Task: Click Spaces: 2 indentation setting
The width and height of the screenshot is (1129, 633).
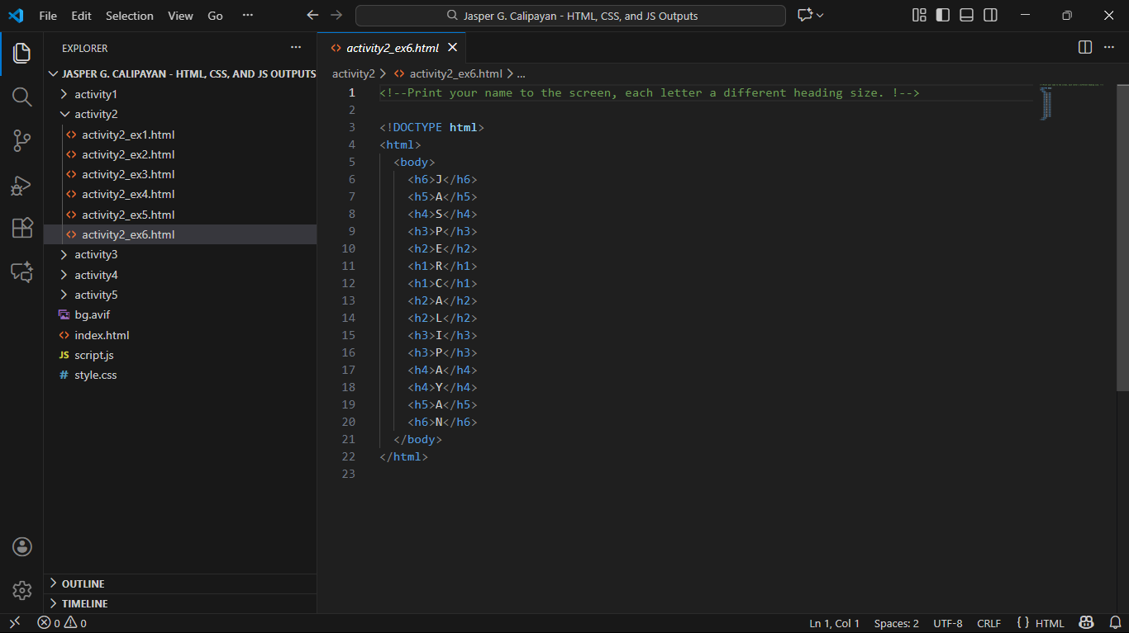Action: coord(896,623)
